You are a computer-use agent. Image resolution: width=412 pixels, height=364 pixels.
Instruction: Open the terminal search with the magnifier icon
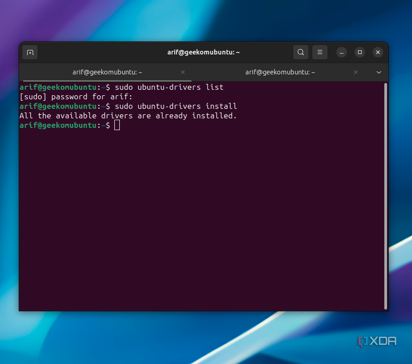click(x=300, y=52)
